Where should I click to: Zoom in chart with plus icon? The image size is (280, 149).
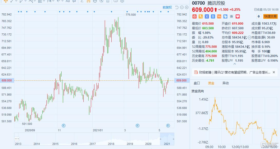point(187,7)
